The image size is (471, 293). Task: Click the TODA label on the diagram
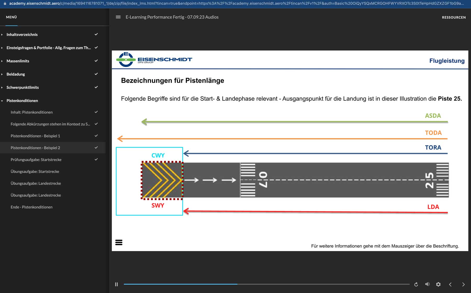click(x=433, y=133)
